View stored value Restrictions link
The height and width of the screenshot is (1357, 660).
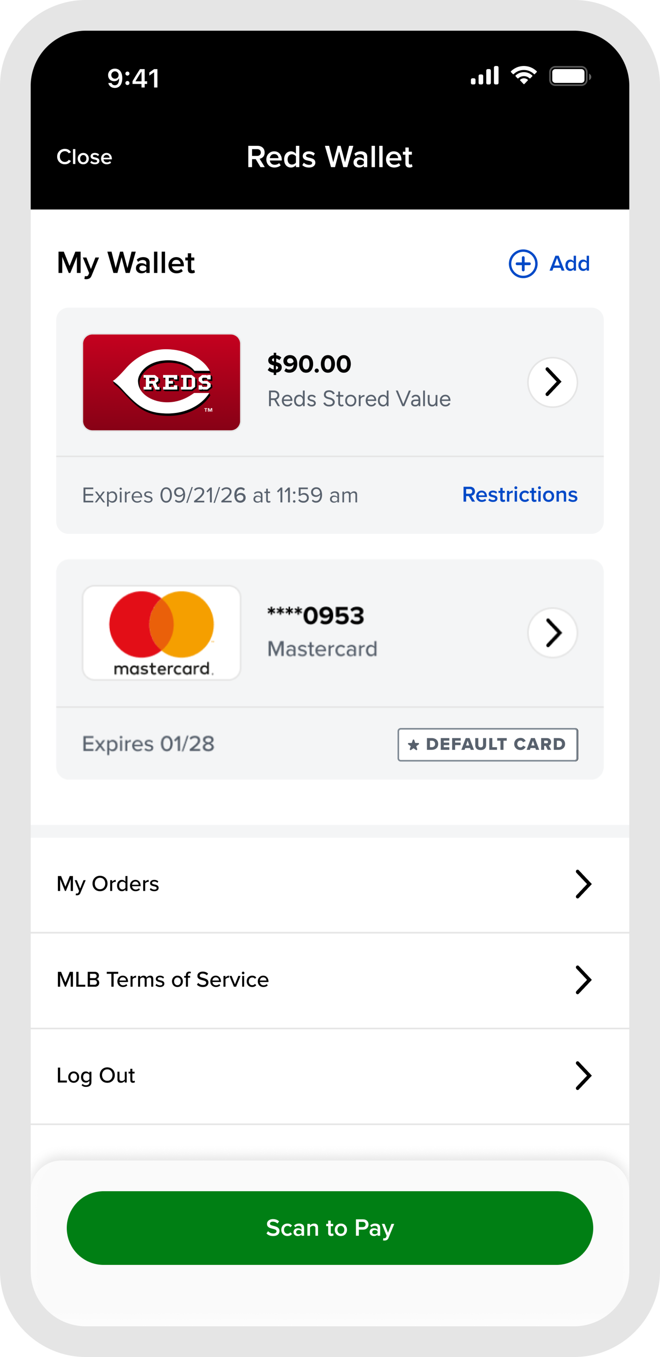point(520,495)
